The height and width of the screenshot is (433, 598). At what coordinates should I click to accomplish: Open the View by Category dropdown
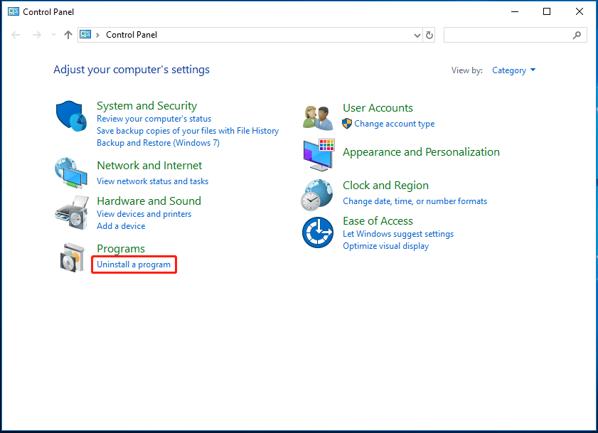pyautogui.click(x=513, y=70)
